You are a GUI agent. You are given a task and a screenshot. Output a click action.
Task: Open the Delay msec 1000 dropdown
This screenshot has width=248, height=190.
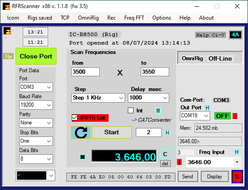click(165, 98)
